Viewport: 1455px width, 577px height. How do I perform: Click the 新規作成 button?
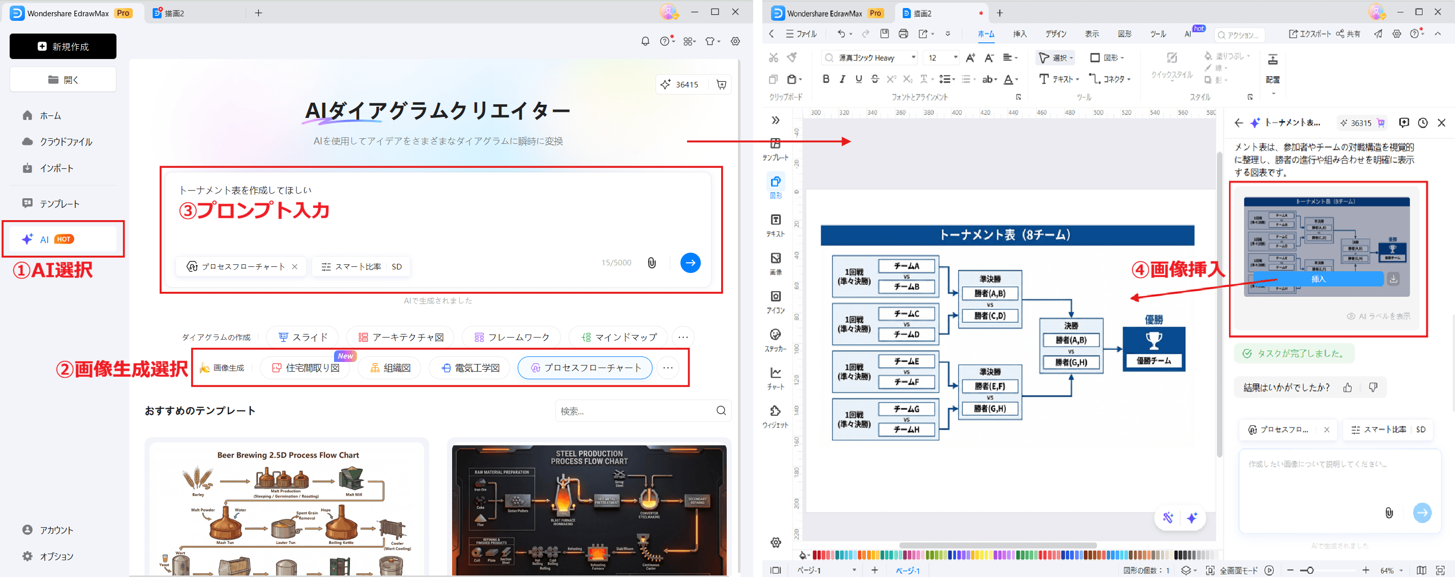pos(63,46)
